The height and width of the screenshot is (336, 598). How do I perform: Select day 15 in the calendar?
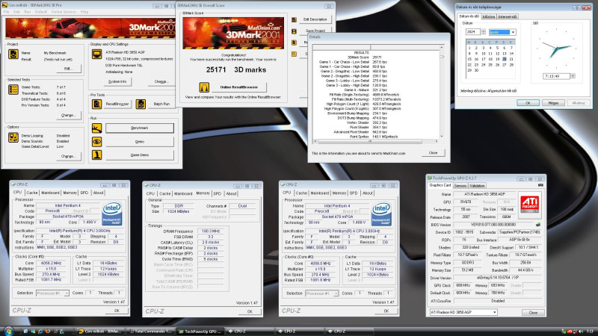click(x=469, y=60)
